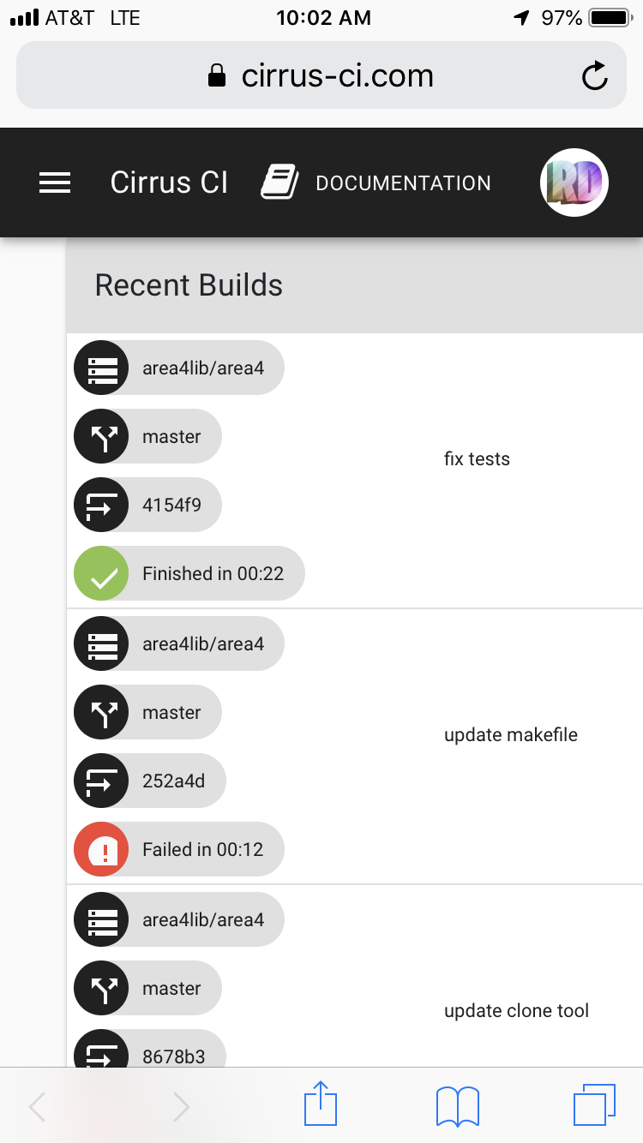The width and height of the screenshot is (643, 1143).
Task: Reload the page using the refresh icon
Action: coord(595,75)
